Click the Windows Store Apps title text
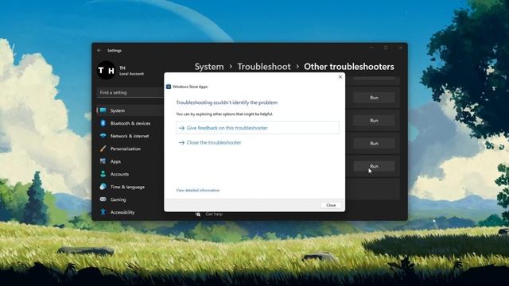The width and height of the screenshot is (509, 286). 190,87
